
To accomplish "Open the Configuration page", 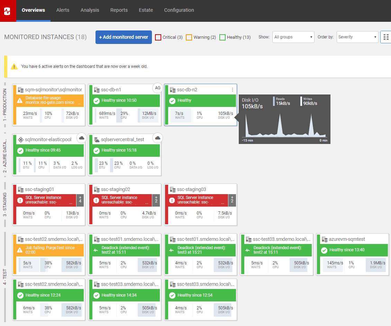I will 179,10.
